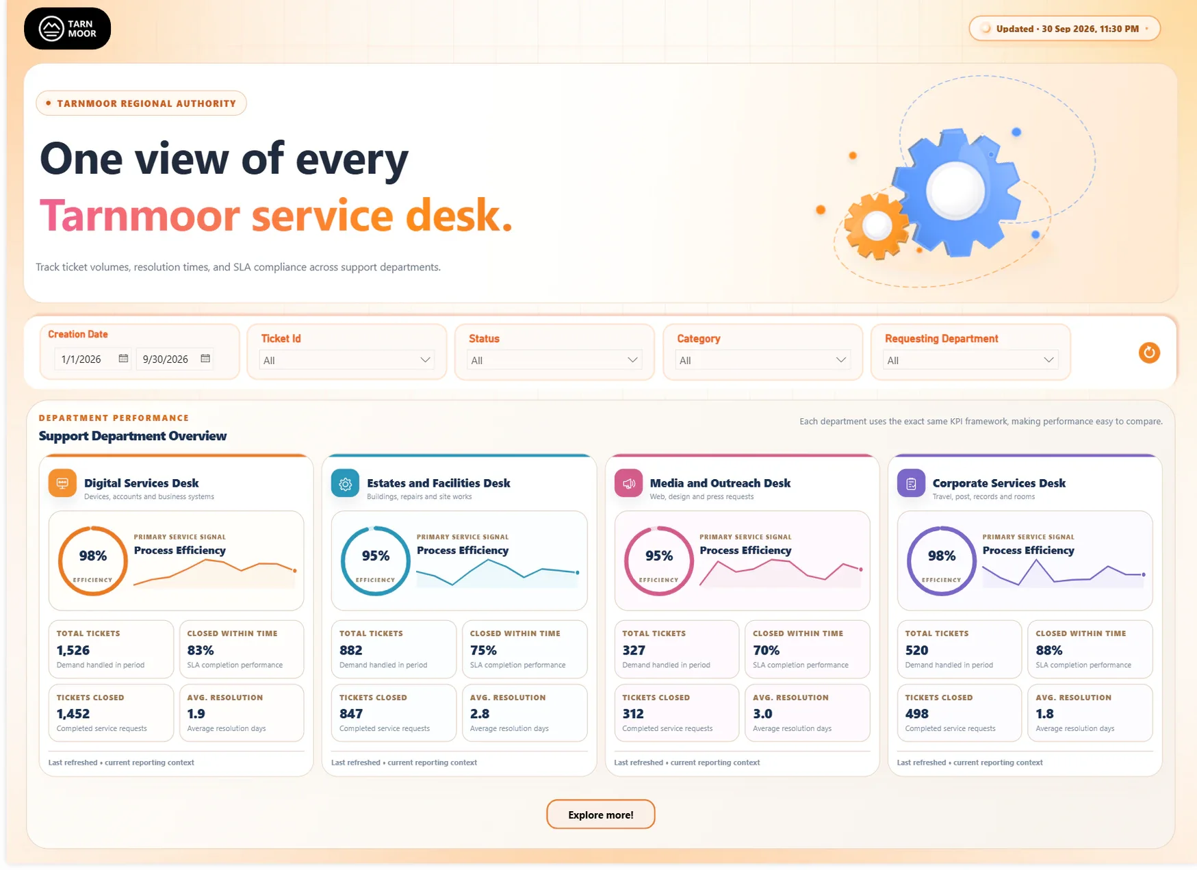This screenshot has width=1197, height=870.
Task: Click Corporate Services avg. resolution 1.8
Action: pyautogui.click(x=1090, y=713)
